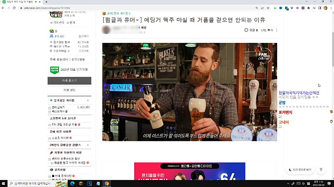Click the purple V extension icon
Image resolution: width=334 pixels, height=187 pixels.
coord(291,8)
